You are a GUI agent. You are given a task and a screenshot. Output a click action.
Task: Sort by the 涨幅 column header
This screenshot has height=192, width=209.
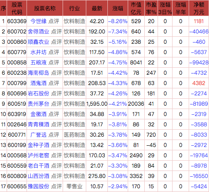point(118,8)
